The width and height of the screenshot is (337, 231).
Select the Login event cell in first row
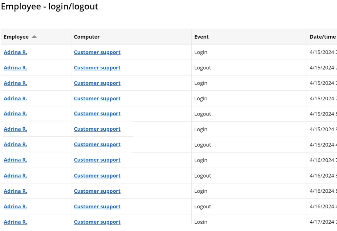(x=201, y=52)
